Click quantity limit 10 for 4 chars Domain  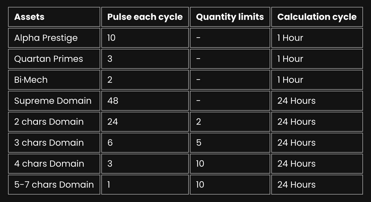(x=230, y=164)
